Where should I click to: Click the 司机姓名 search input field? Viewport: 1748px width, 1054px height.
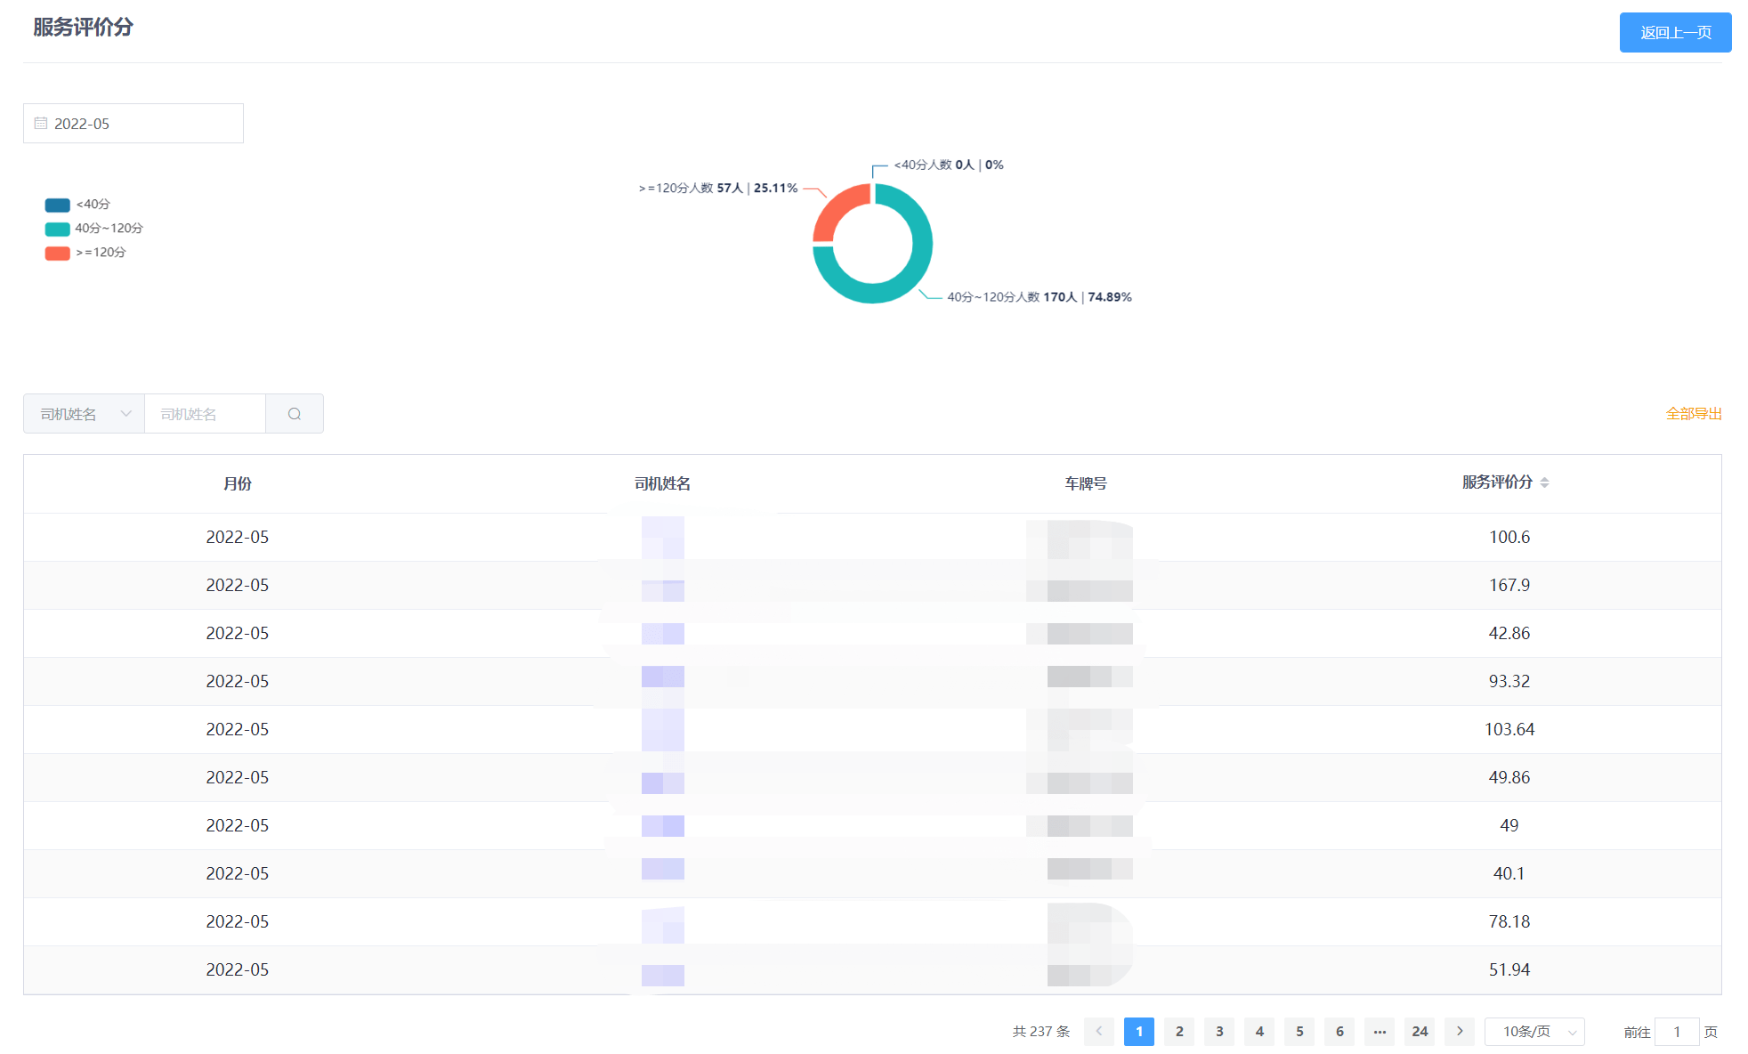coord(206,414)
